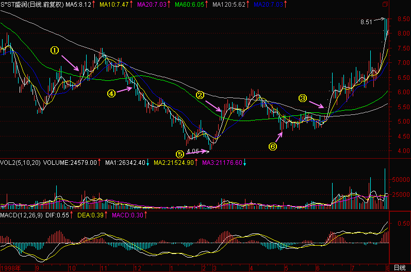Image resolution: width=411 pixels, height=272 pixels.
Task: Select the 日线 period label at bottom right
Action: click(x=400, y=268)
